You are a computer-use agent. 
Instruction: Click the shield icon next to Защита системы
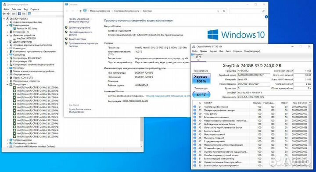coord(66,39)
